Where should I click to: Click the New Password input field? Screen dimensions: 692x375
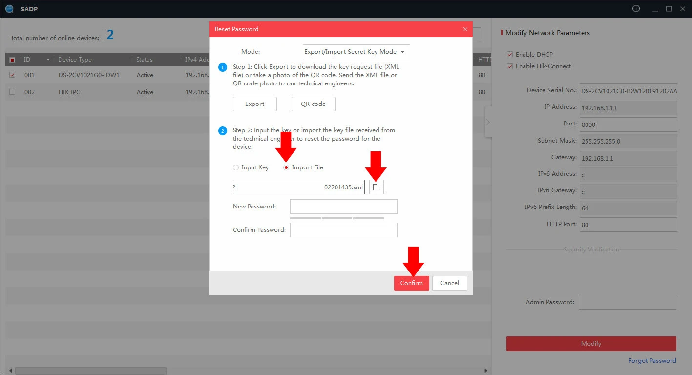click(343, 207)
